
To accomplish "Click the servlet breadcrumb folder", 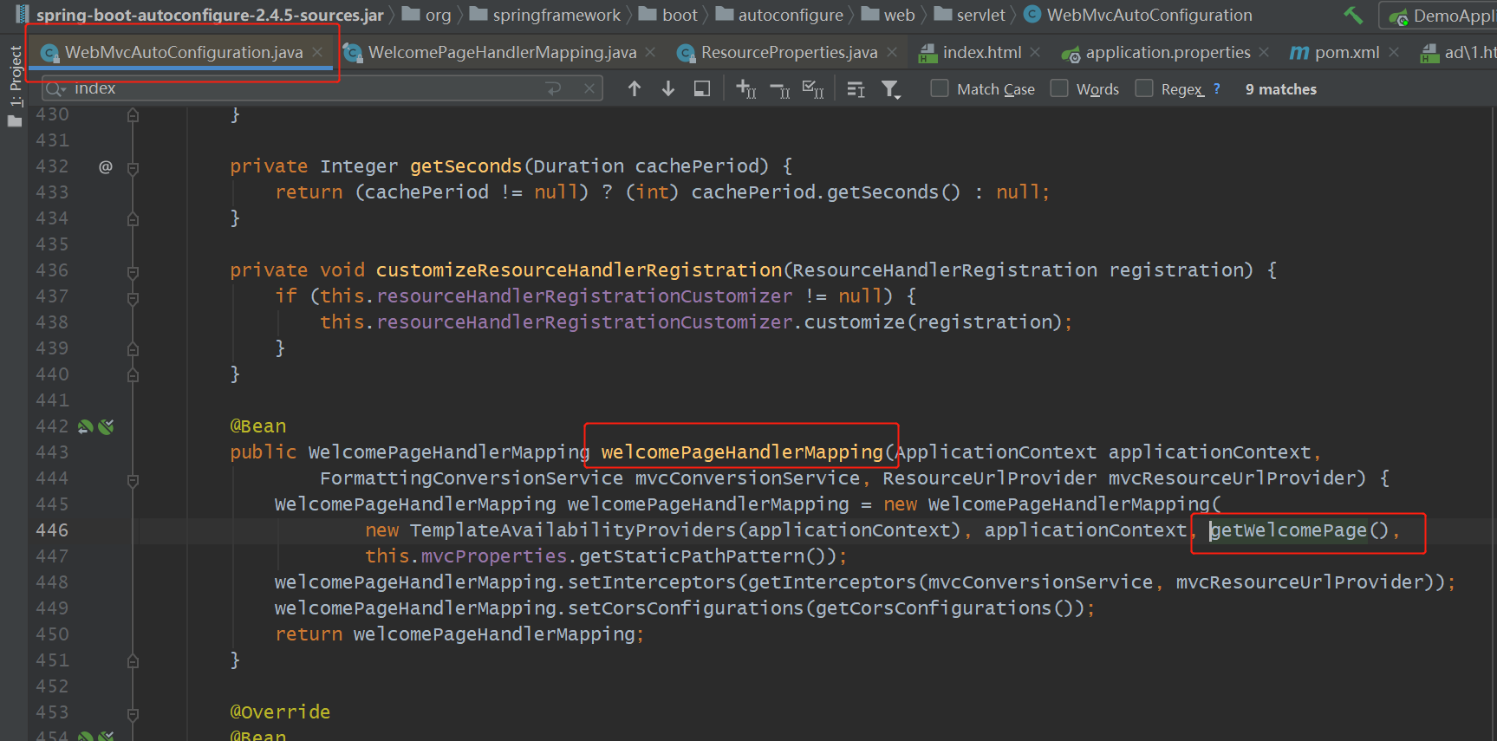I will (x=970, y=15).
